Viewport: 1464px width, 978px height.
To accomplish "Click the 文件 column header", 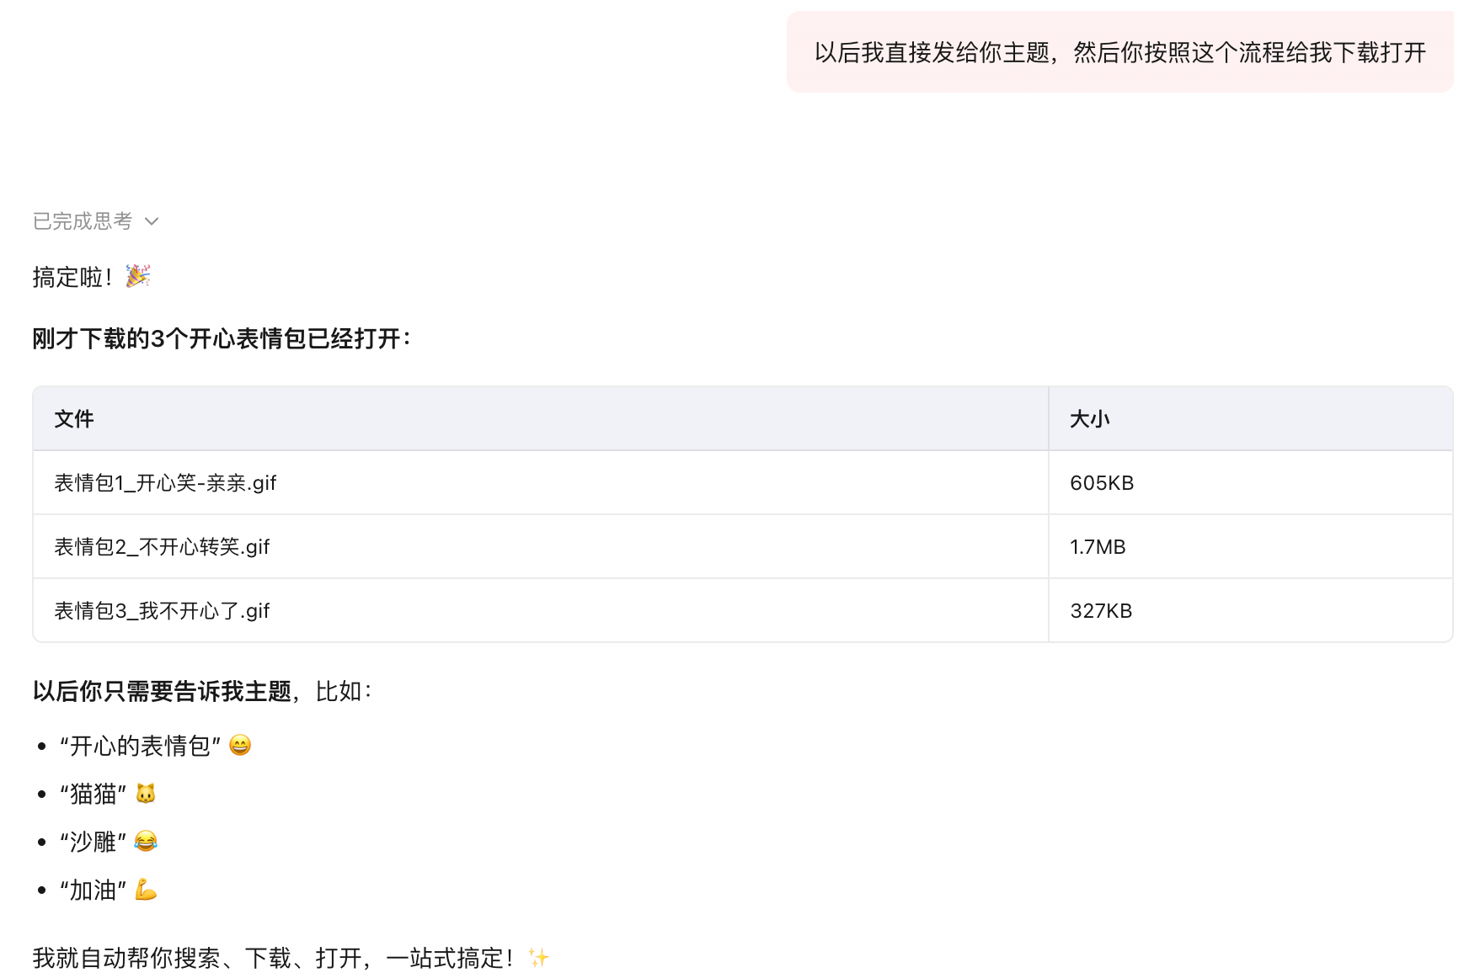I will click(74, 419).
